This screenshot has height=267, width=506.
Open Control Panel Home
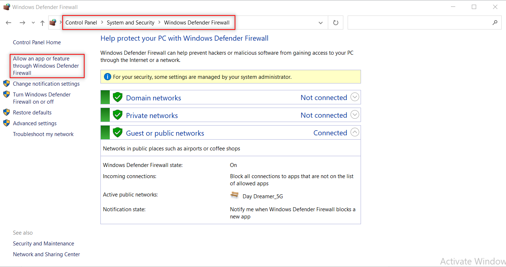37,42
